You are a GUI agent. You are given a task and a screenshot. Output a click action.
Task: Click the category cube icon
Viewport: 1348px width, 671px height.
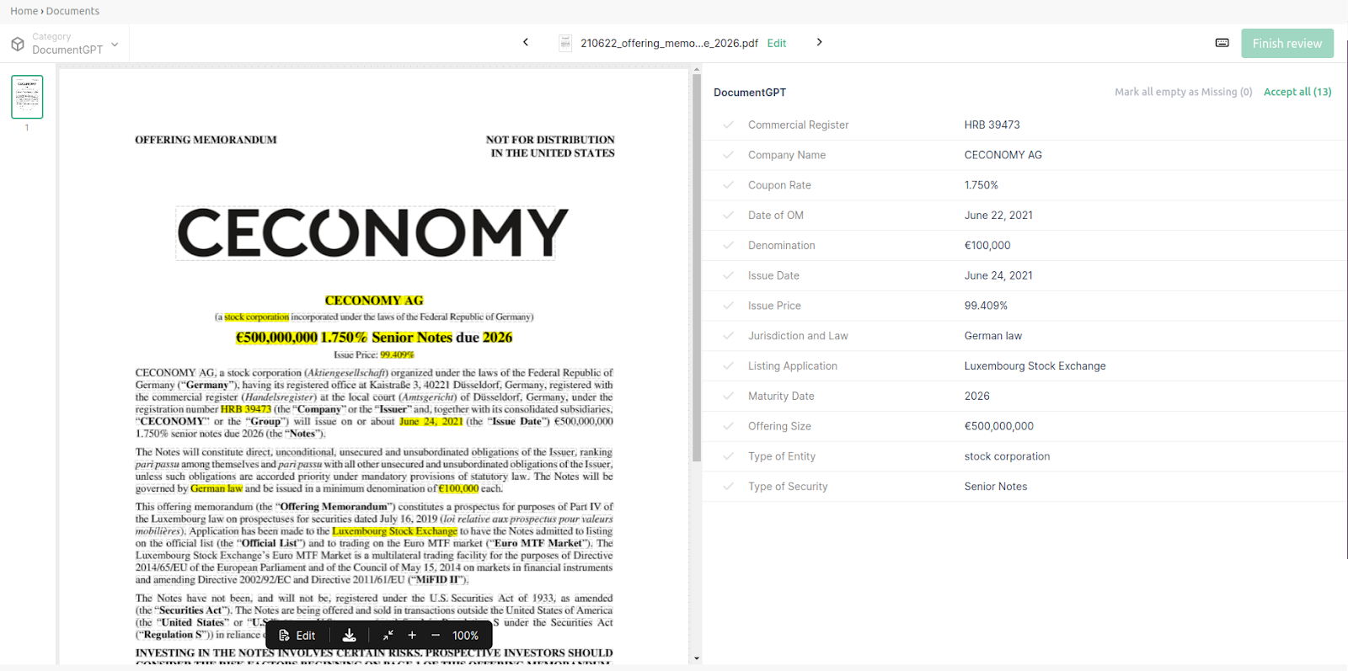(x=18, y=44)
